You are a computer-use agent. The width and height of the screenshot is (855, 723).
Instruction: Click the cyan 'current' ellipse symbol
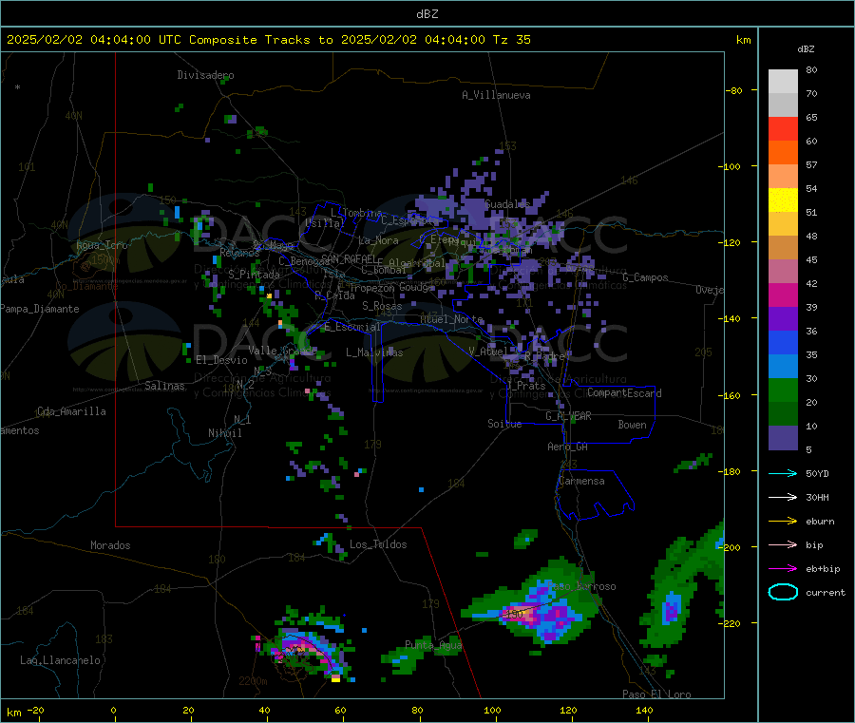783,592
